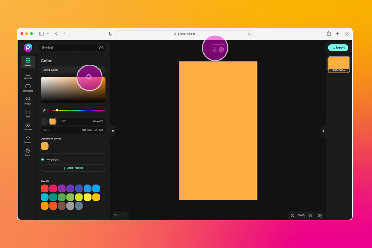The width and height of the screenshot is (372, 248).
Task: Select the Text tool
Action: 28,113
